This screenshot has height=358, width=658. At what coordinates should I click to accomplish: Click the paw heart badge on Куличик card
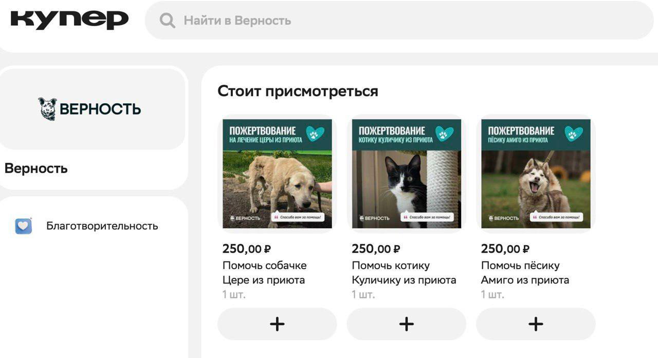[445, 134]
